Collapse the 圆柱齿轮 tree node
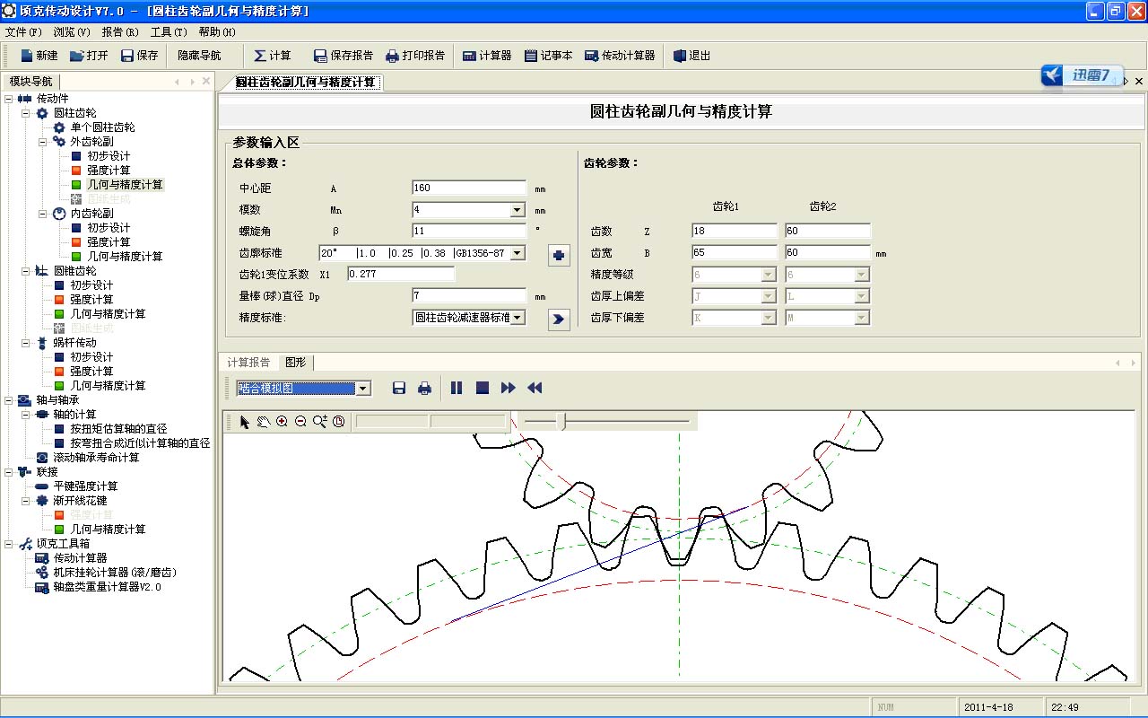The height and width of the screenshot is (718, 1148). click(26, 113)
